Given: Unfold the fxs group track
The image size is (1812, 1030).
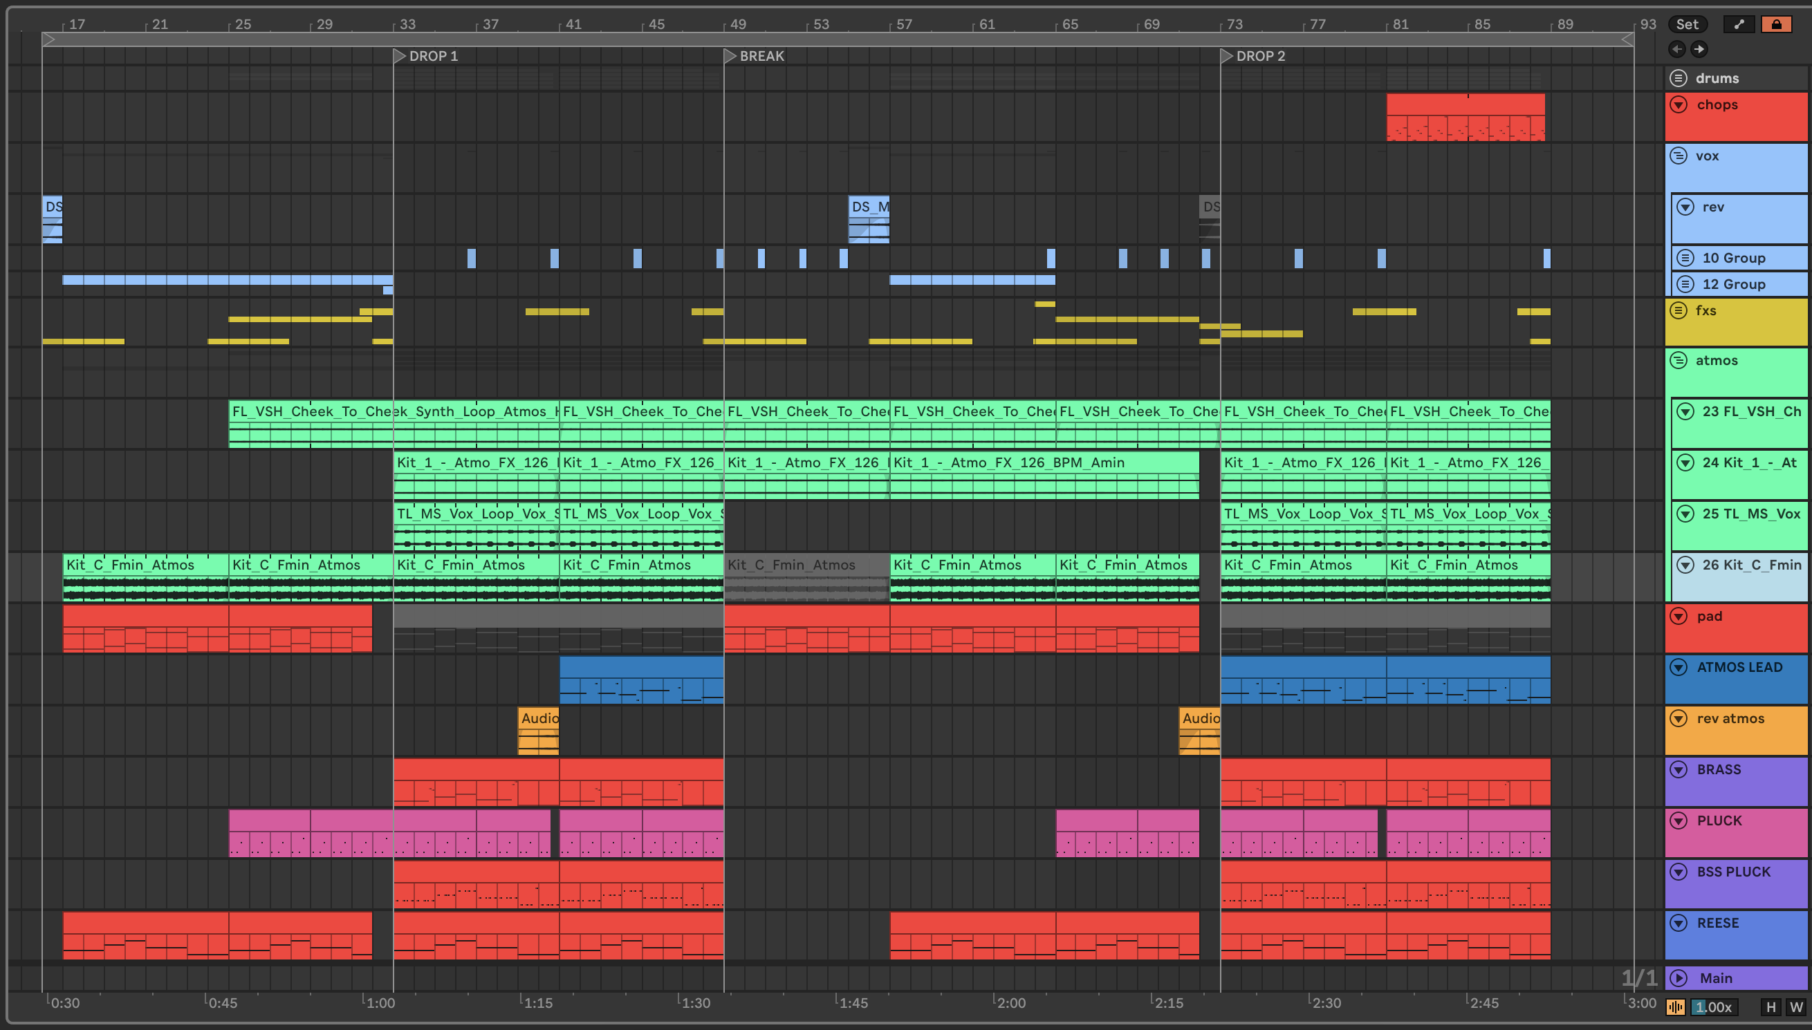Looking at the screenshot, I should pos(1679,310).
